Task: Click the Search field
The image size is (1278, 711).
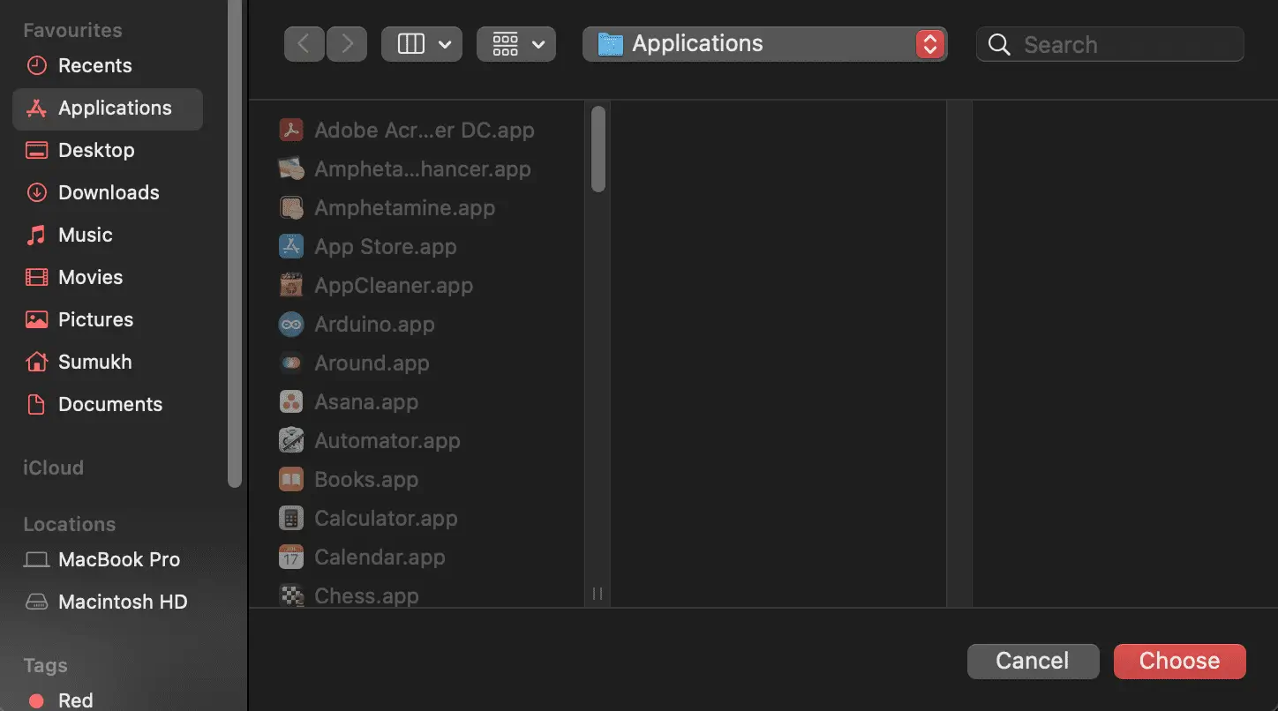Action: 1110,45
